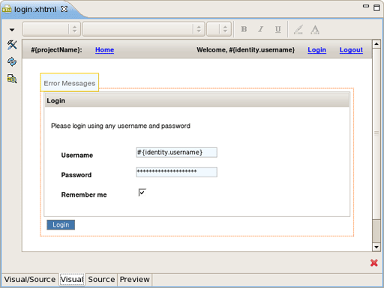Open the font color A tool
This screenshot has height=288, width=384.
315,29
